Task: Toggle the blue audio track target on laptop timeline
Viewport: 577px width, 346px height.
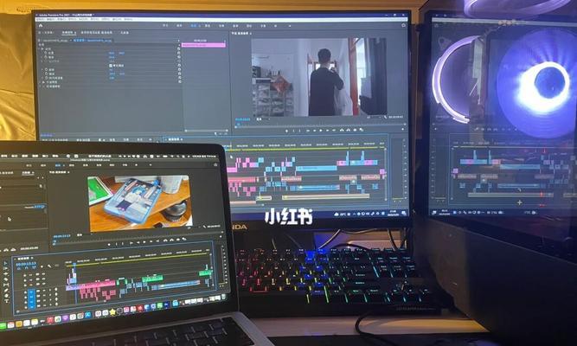Action: [x=32, y=299]
